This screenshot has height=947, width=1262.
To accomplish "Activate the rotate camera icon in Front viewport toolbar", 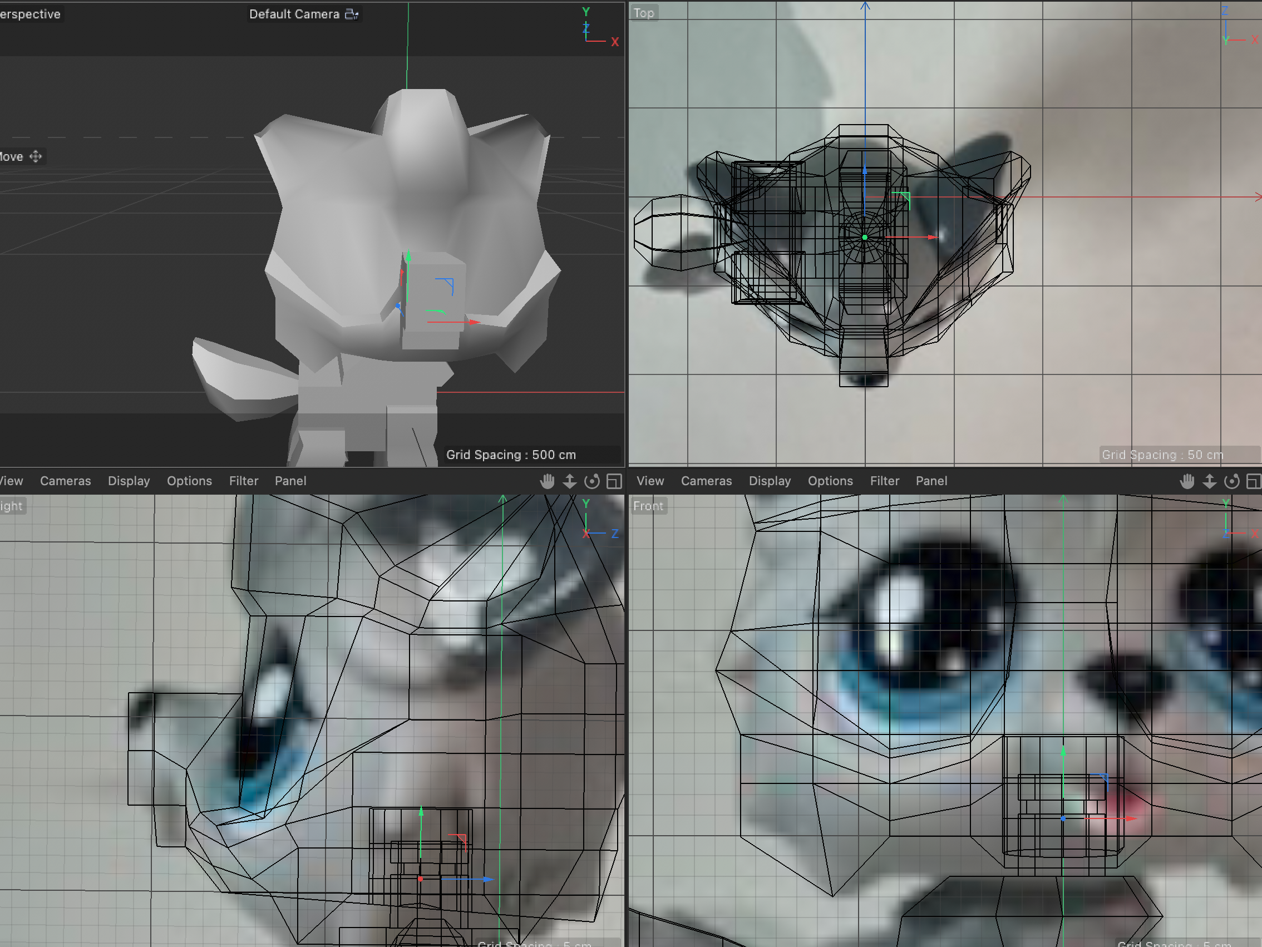I will [x=1232, y=481].
